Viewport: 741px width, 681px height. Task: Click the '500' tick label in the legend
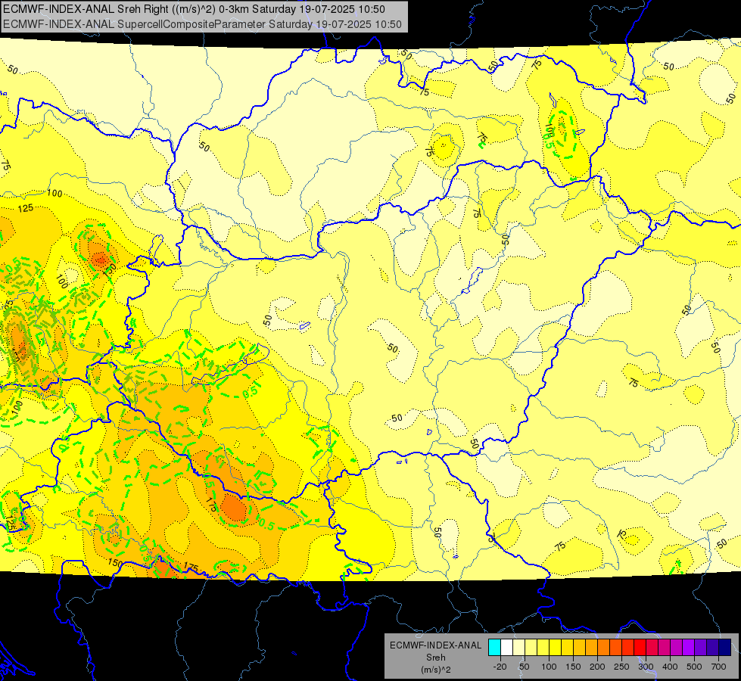(x=694, y=667)
